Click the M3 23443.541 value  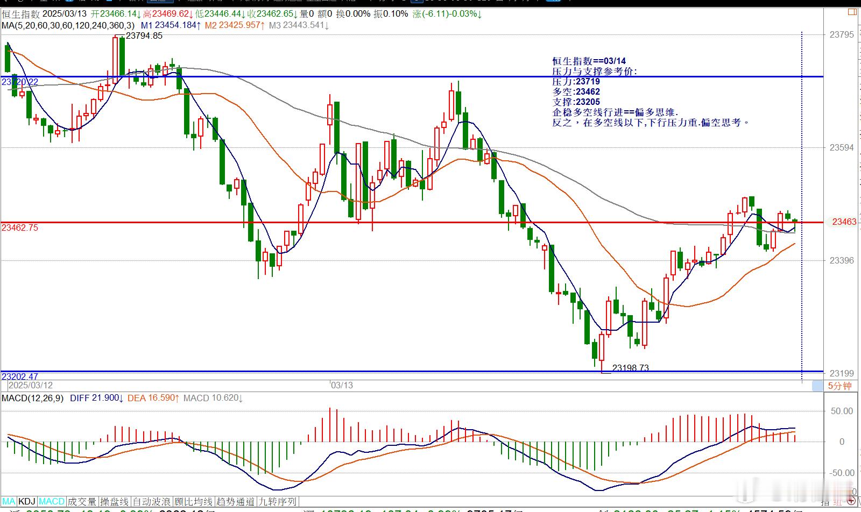pos(299,25)
